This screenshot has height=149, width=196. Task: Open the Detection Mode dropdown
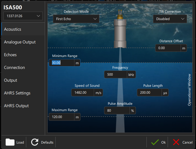(x=76, y=19)
